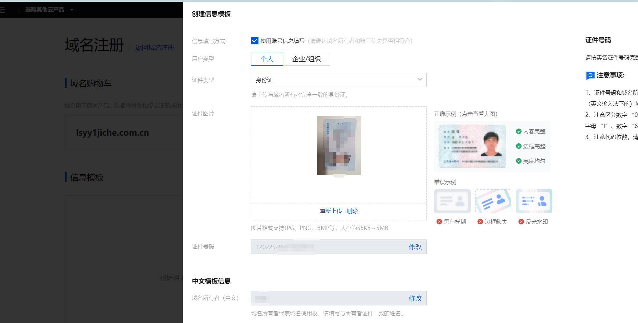This screenshot has width=638, height=323.
Task: Click the red cross icon beside 反光水印
Action: pos(521,222)
